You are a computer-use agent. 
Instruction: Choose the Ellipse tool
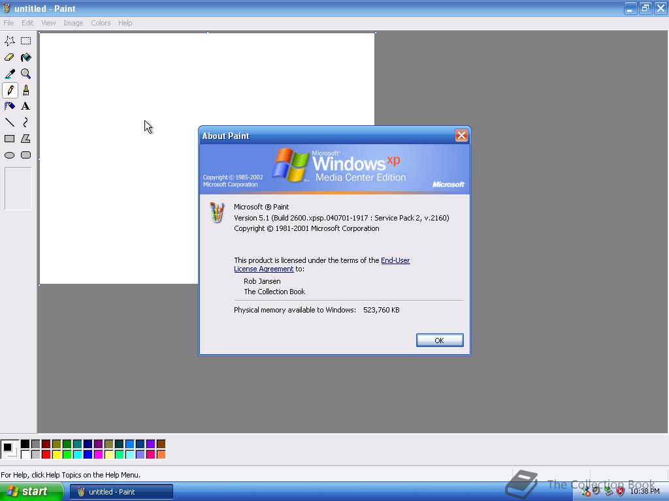9,155
